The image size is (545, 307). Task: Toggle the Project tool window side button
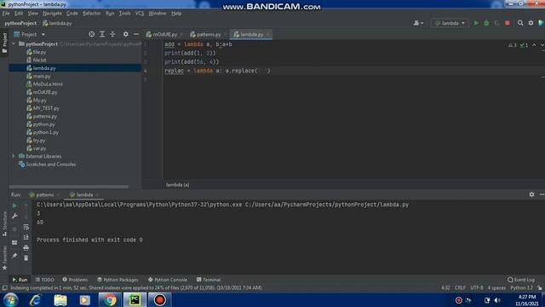(x=4, y=43)
